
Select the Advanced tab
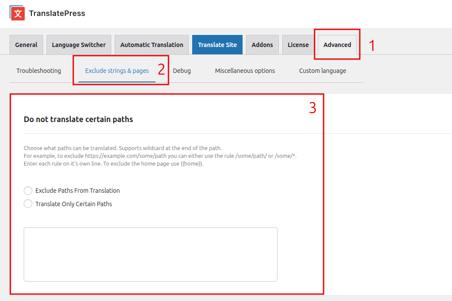coord(337,45)
